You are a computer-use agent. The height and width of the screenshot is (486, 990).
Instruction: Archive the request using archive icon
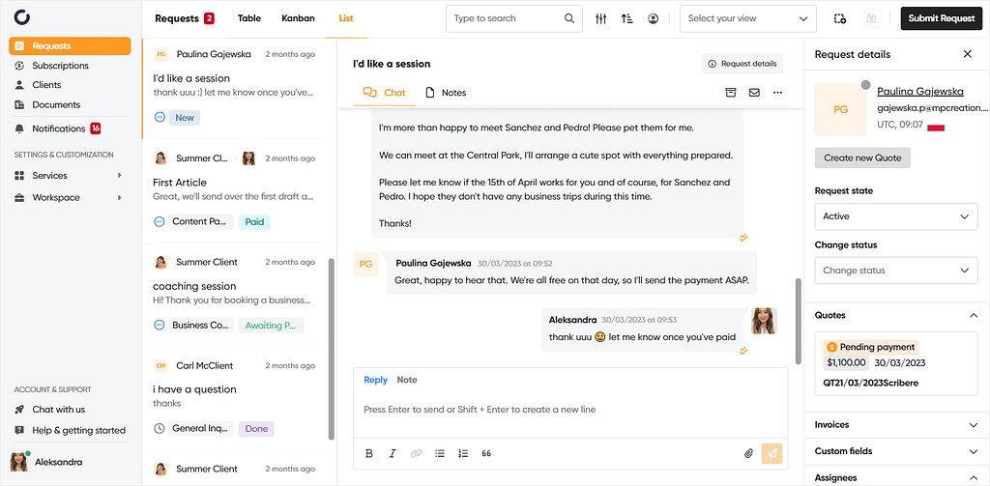731,92
